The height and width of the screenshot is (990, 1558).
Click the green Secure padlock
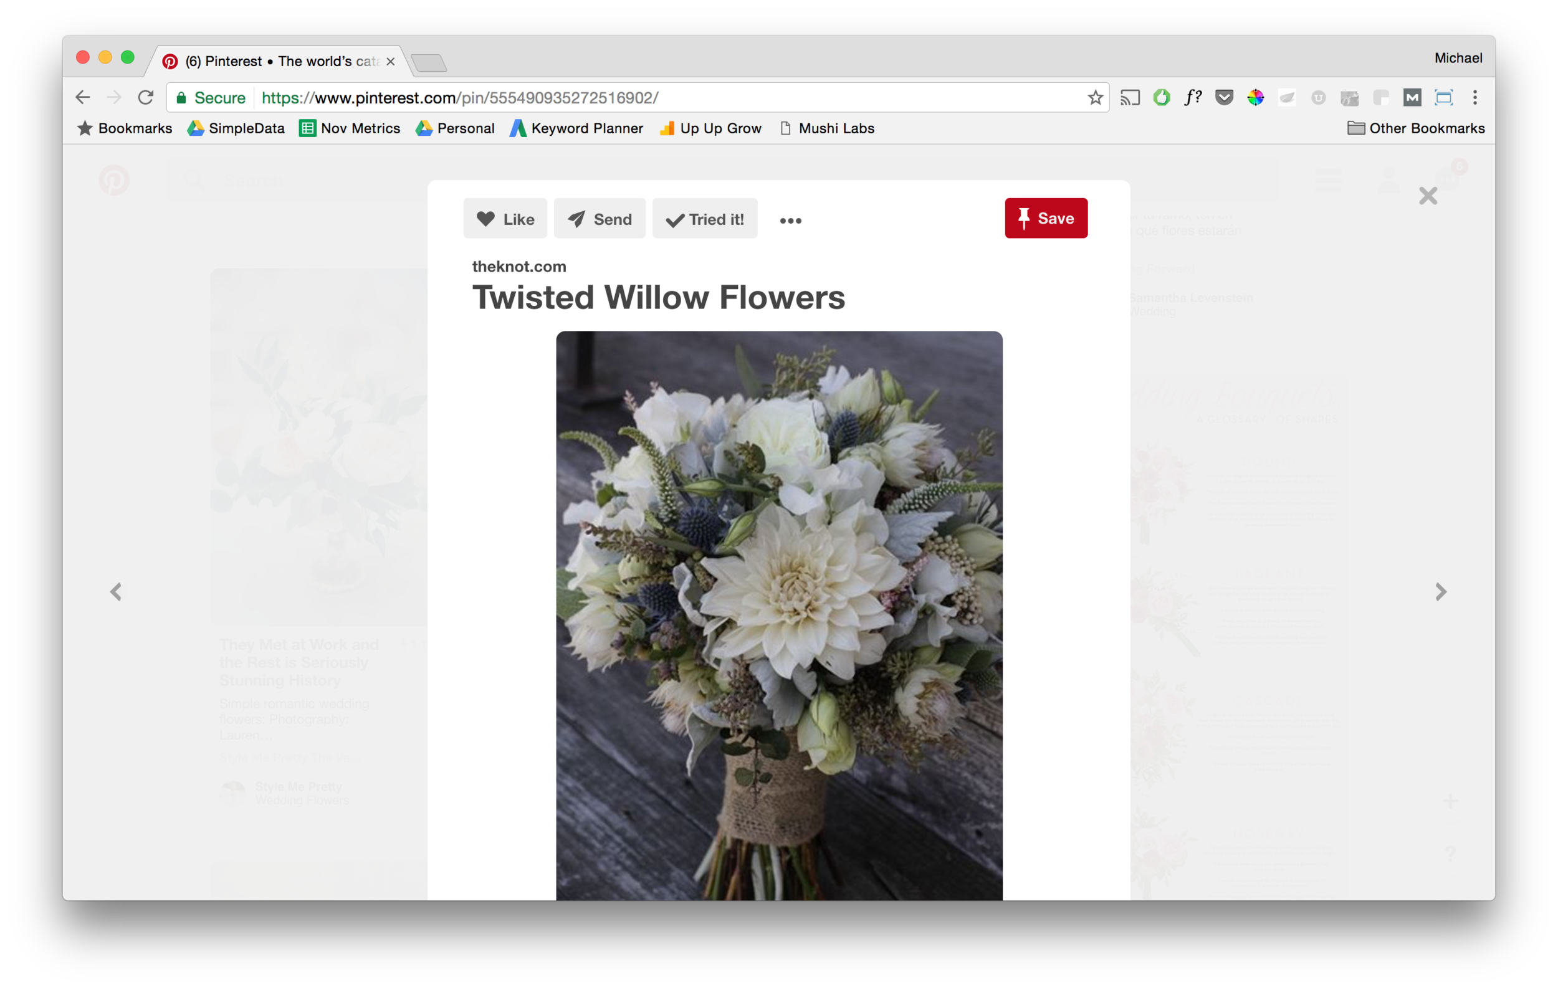point(182,98)
